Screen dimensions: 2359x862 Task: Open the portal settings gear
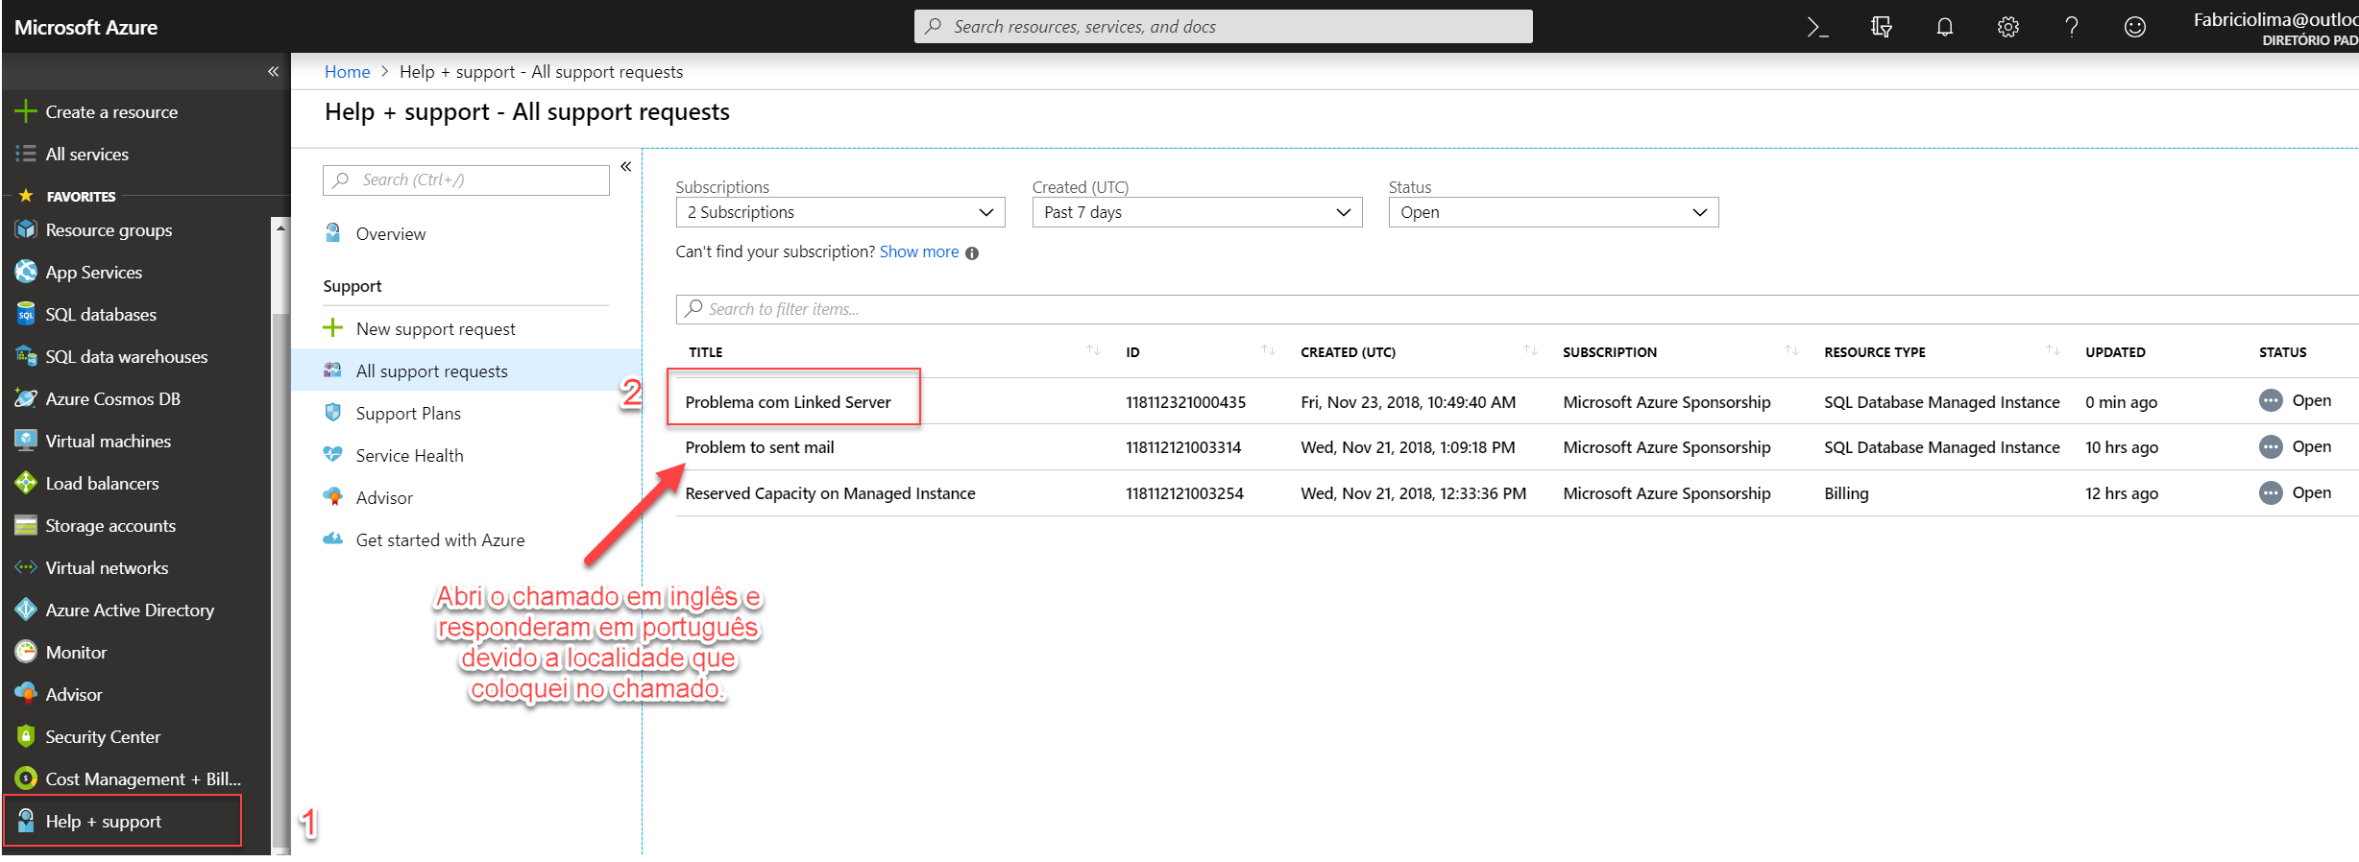(x=2007, y=27)
